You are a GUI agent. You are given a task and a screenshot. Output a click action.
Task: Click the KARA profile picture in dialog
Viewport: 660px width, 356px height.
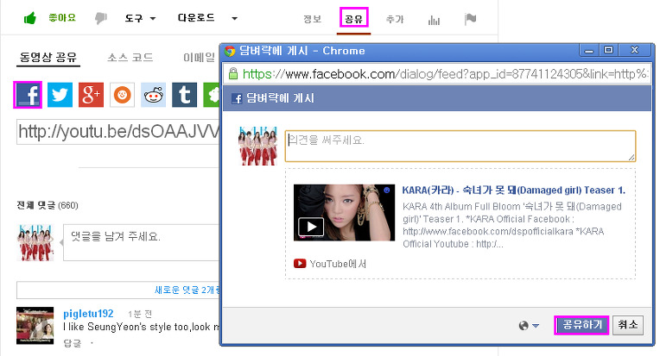click(258, 146)
